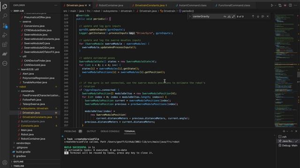Open CANDeviceFinder.java in explorer
300x168 pixels.
pyautogui.click(x=37, y=61)
